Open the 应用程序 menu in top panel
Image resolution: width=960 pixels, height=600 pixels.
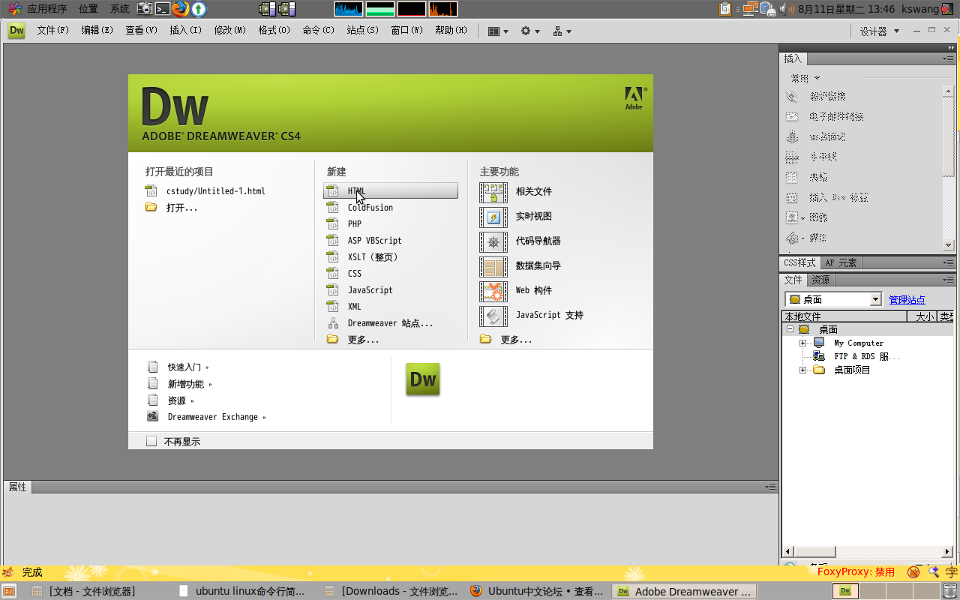tap(38, 9)
